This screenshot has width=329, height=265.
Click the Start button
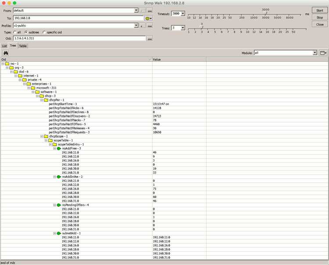click(319, 11)
